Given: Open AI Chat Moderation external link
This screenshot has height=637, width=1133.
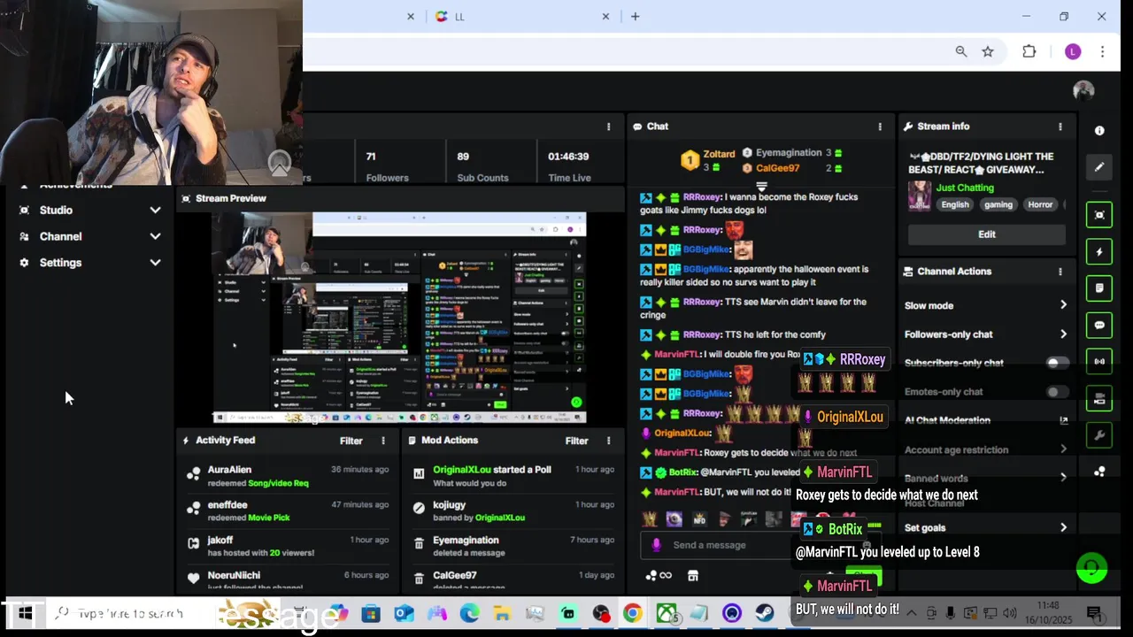Looking at the screenshot, I should point(1063,421).
